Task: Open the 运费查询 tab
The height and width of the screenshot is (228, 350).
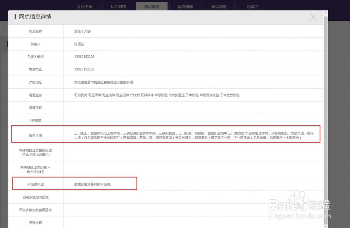Action: point(185,6)
